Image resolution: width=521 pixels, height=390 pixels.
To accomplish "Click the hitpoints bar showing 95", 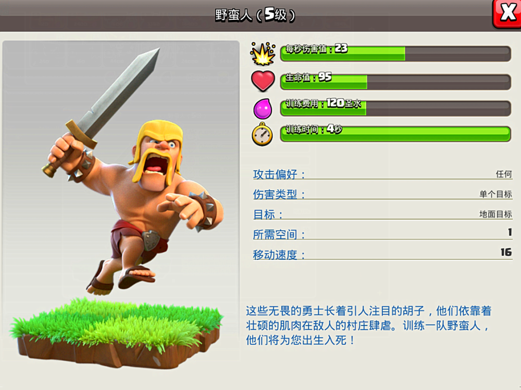I will pos(395,82).
